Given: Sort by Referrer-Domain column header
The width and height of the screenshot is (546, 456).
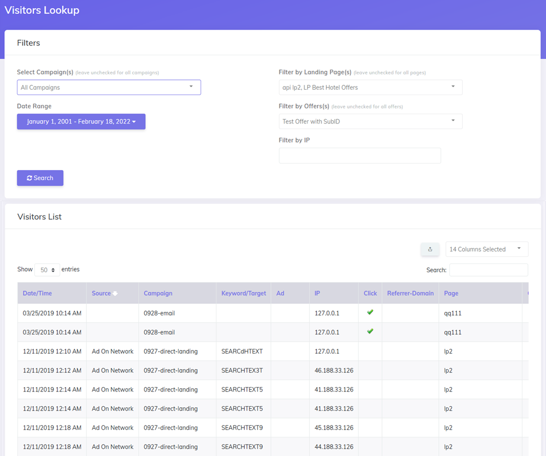Looking at the screenshot, I should (x=410, y=294).
